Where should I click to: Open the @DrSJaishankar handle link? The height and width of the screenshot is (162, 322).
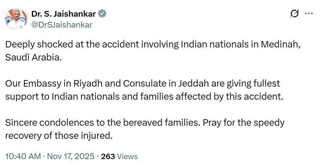pos(62,25)
